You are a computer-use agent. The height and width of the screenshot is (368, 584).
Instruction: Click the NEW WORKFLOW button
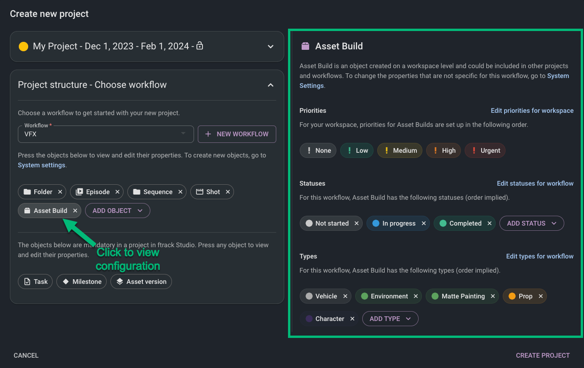click(237, 134)
